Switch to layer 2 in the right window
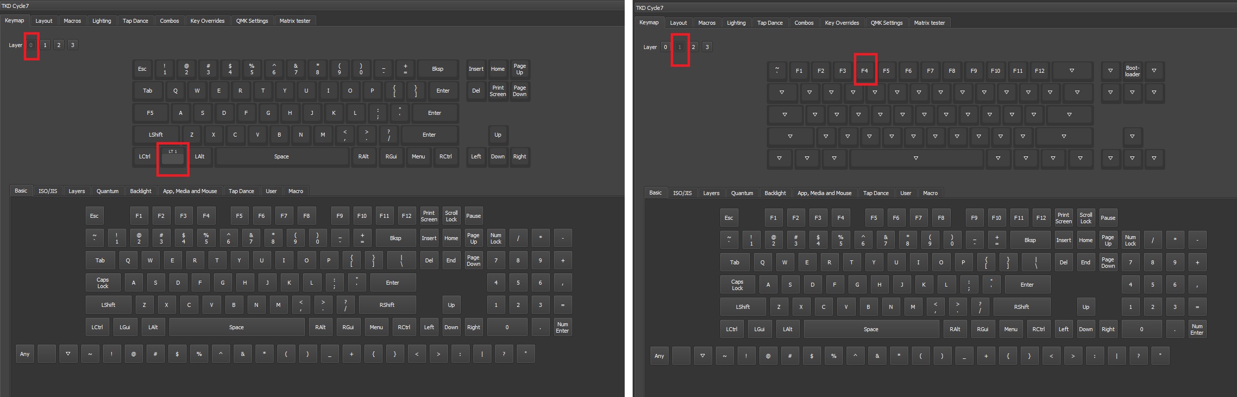 (x=693, y=47)
